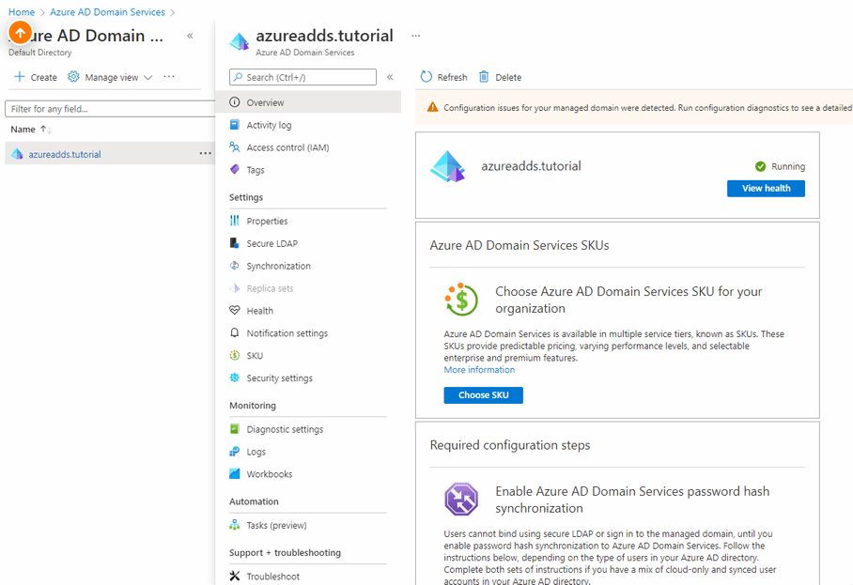The width and height of the screenshot is (853, 585).
Task: Click the Manage view gear icon
Action: coord(73,77)
